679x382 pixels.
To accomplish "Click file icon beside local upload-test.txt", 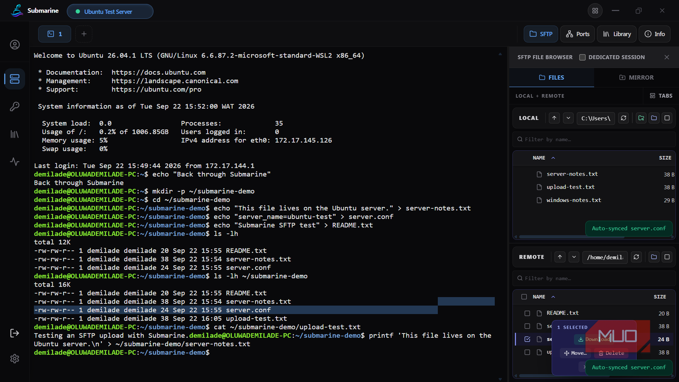I will 539,187.
